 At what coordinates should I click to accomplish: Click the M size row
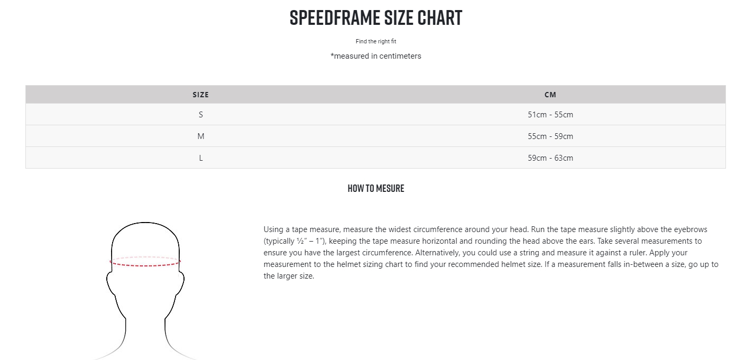375,136
